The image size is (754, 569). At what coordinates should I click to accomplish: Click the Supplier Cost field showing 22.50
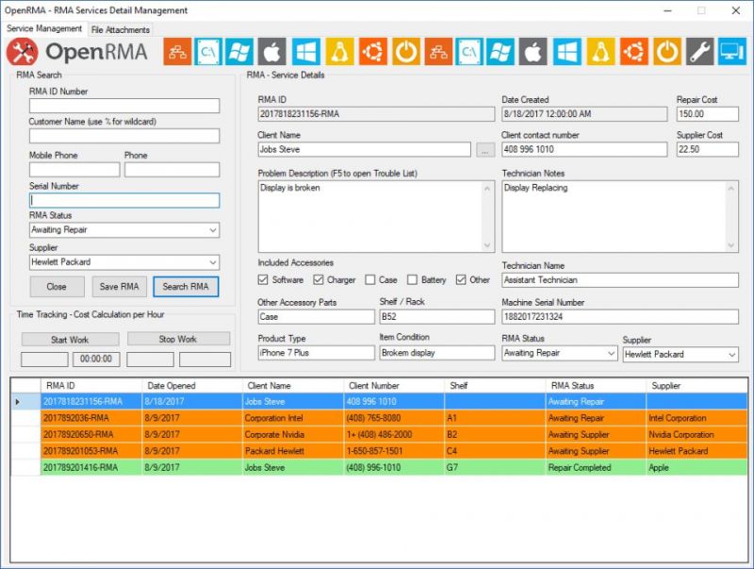click(x=708, y=149)
